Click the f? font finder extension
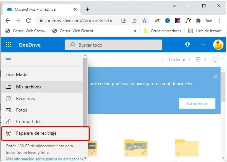The image size is (227, 162). (188, 21)
